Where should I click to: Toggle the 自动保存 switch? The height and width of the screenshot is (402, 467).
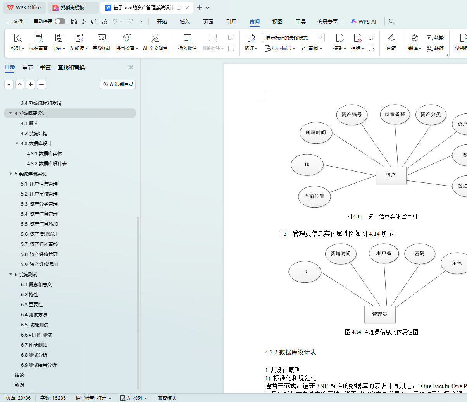[x=60, y=21]
